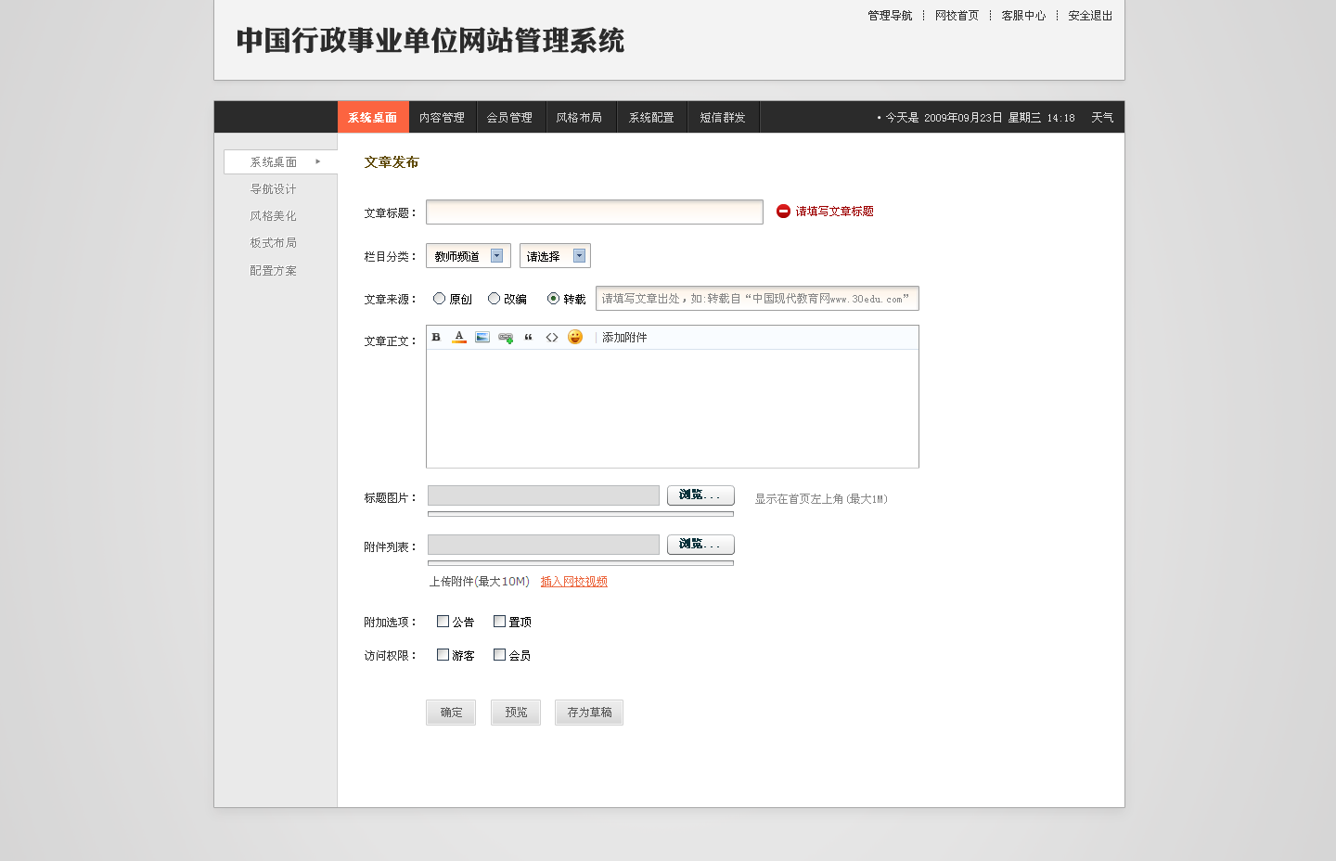The width and height of the screenshot is (1336, 861).
Task: Click 浏览 button for 附件列表
Action: point(700,545)
